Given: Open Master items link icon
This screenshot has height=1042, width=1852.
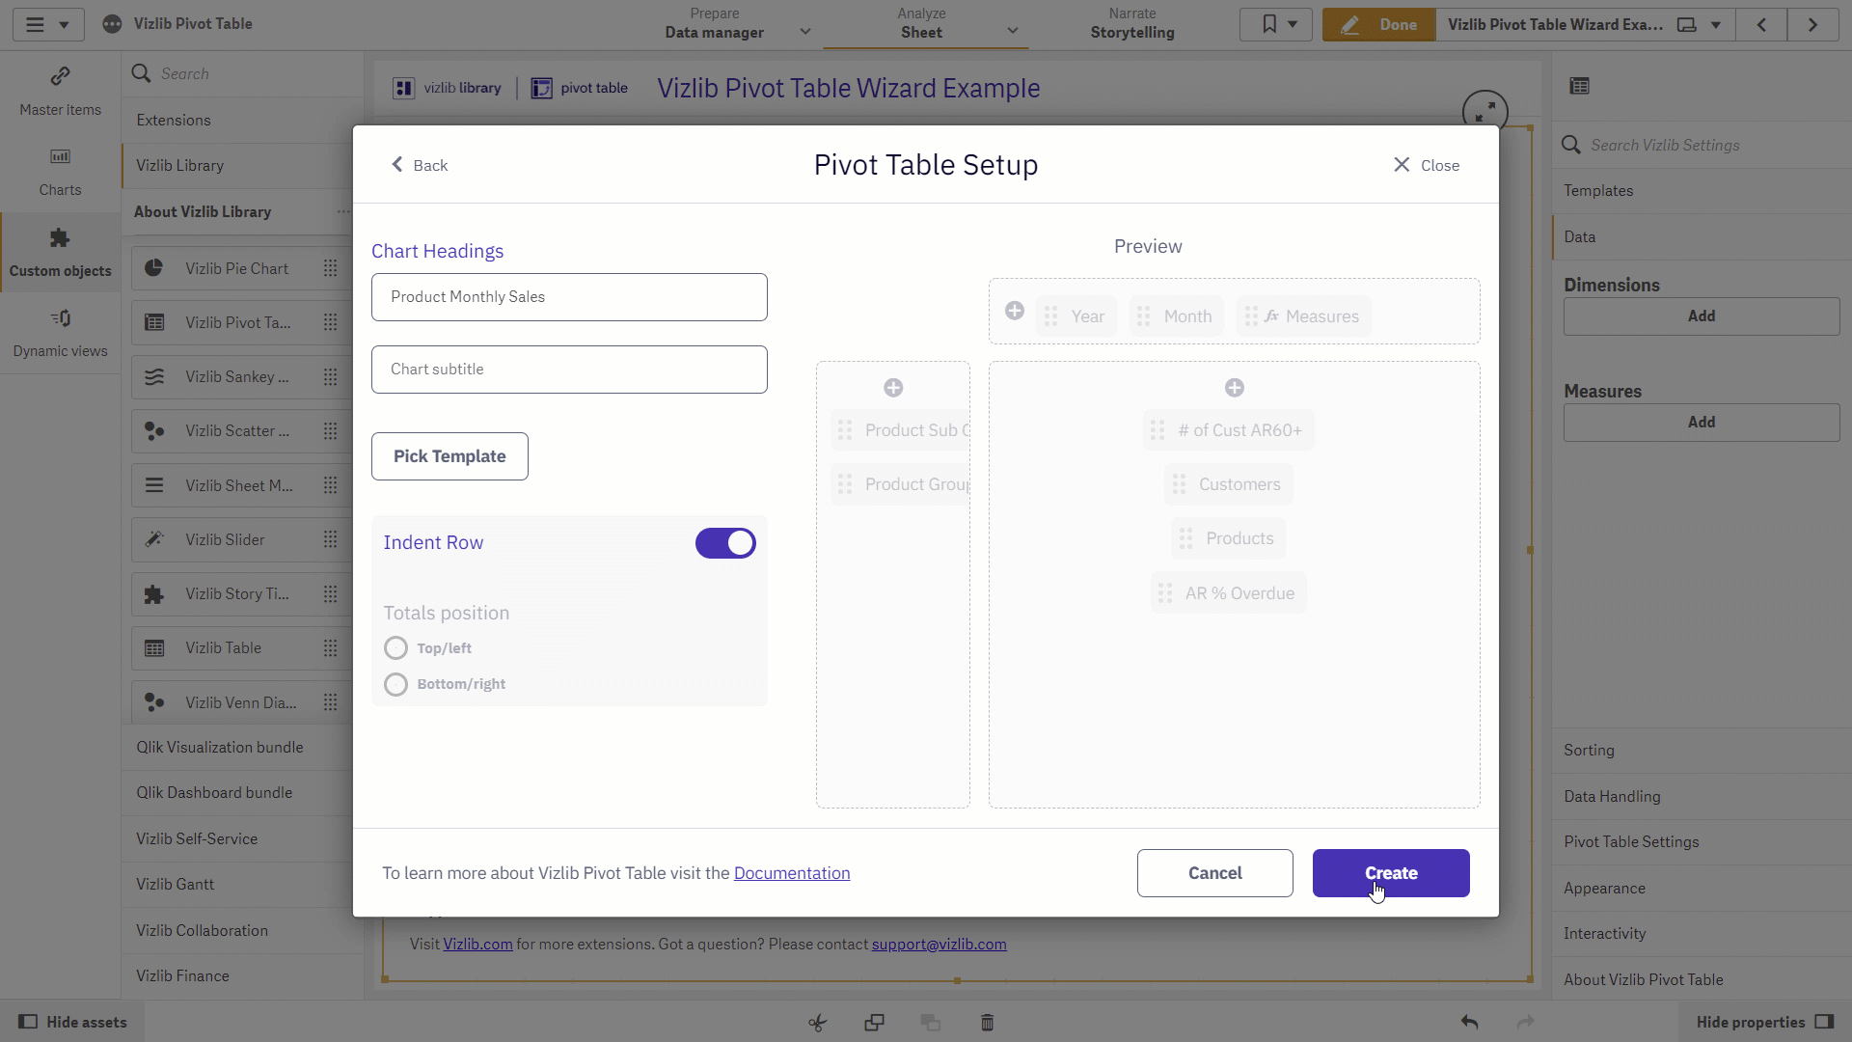Looking at the screenshot, I should click(x=60, y=75).
